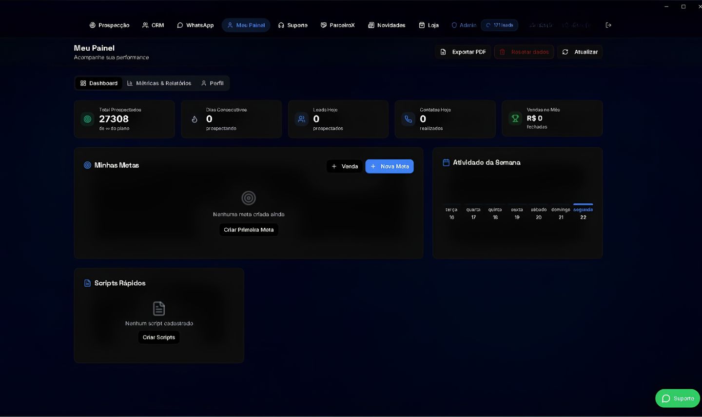
Task: Refresh data with Atualizar button
Action: [x=580, y=52]
